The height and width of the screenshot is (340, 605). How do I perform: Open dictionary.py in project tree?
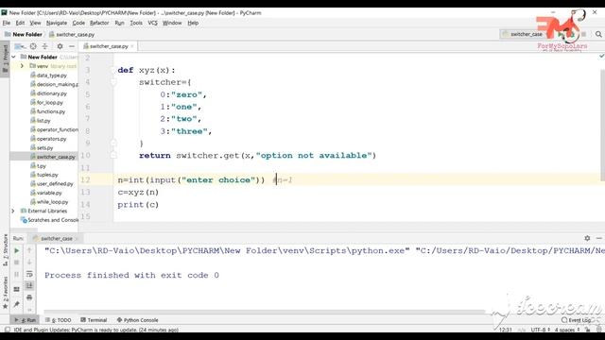click(x=48, y=93)
